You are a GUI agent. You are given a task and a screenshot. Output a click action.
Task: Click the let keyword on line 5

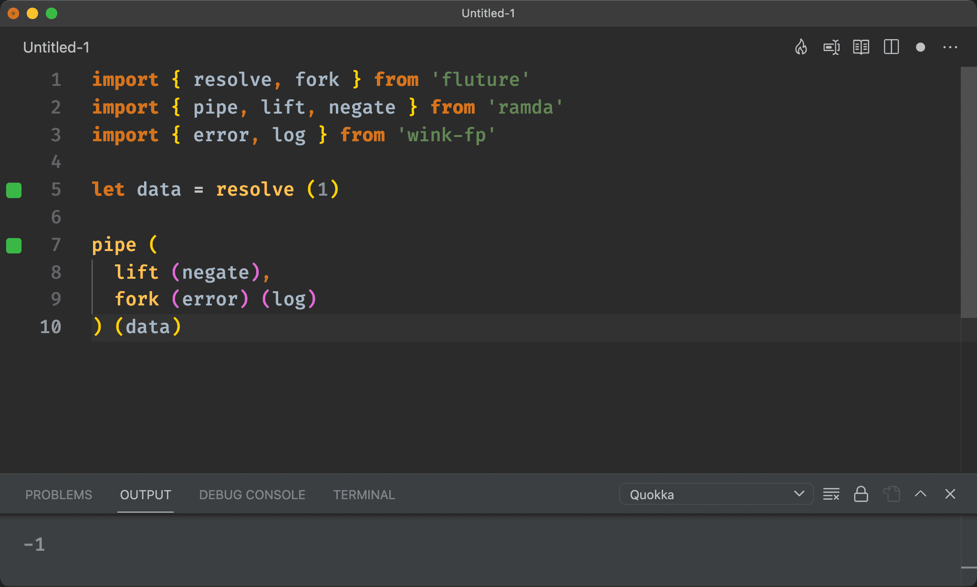[x=108, y=190]
